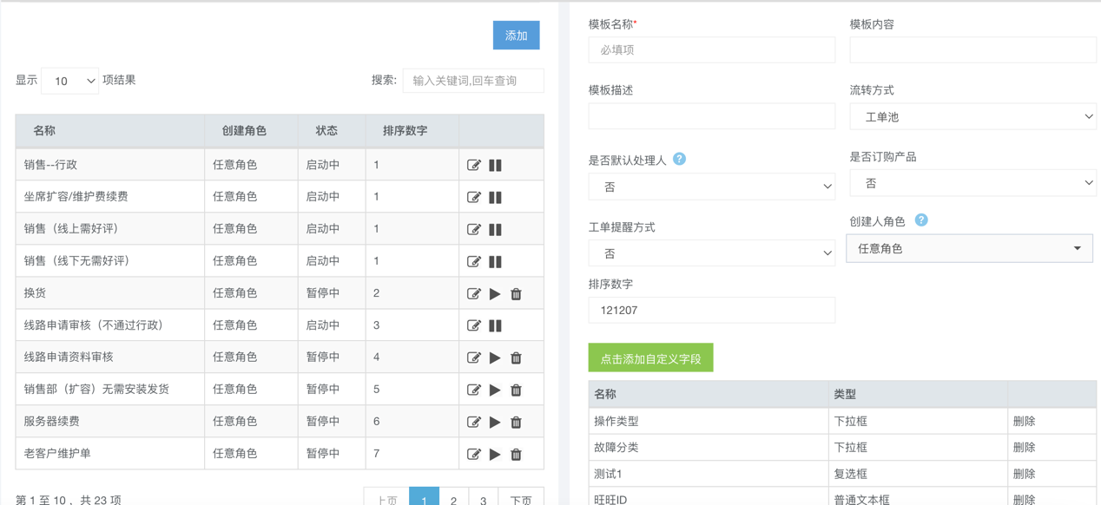This screenshot has height=505, width=1101.
Task: Pause the 坐席扩容/维护费续费 template
Action: [495, 197]
